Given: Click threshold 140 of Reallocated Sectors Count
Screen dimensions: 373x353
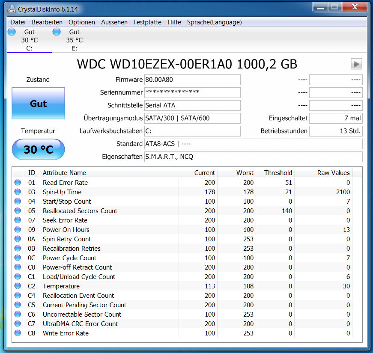Looking at the screenshot, I should click(x=287, y=211).
